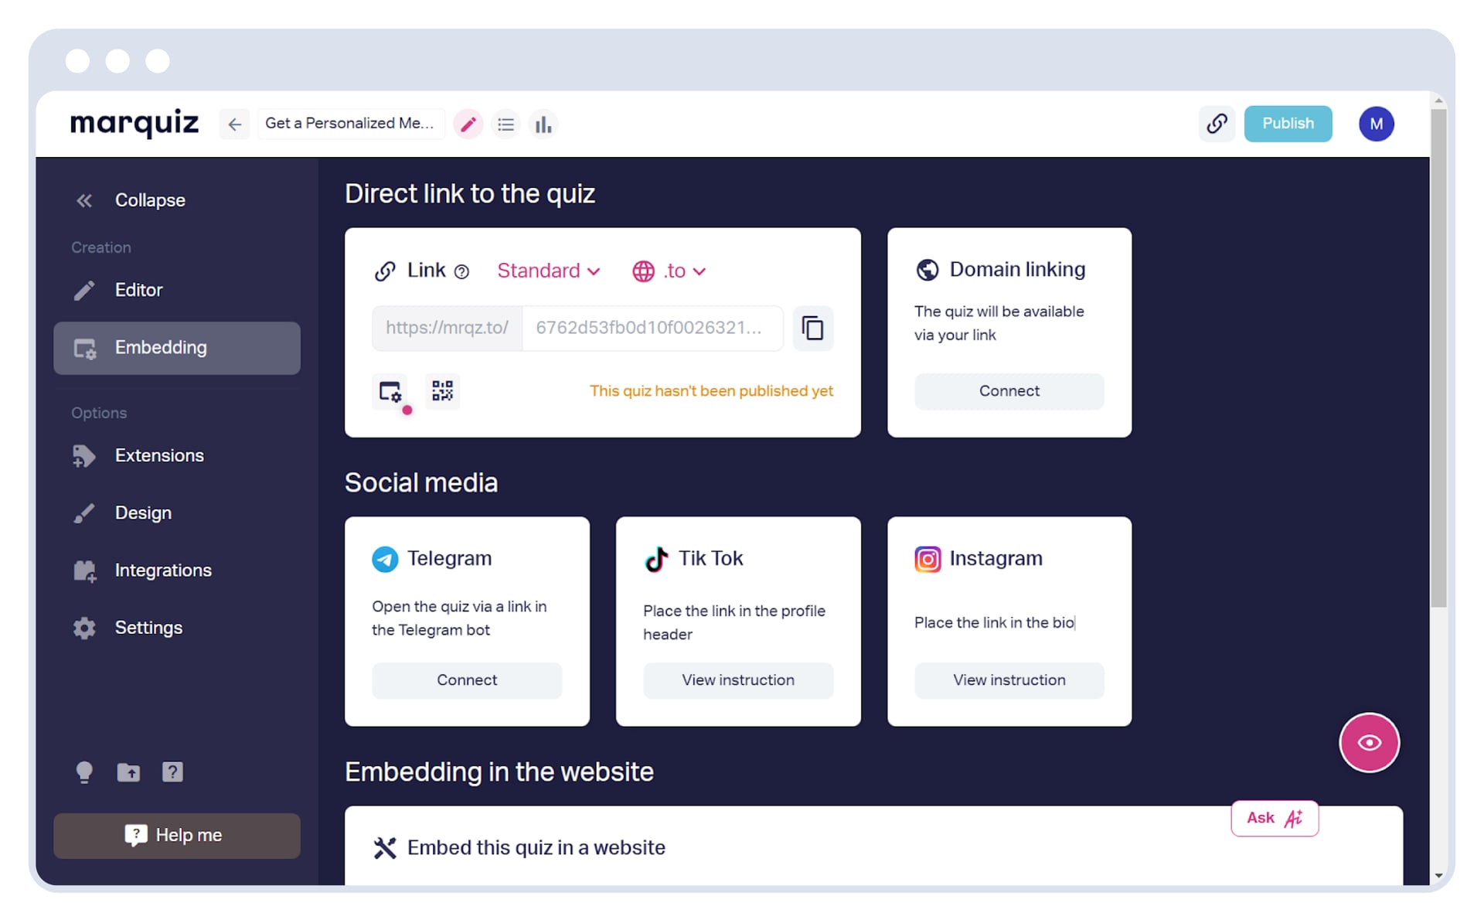Click the quiz title field
1484x913 pixels.
coord(350,124)
